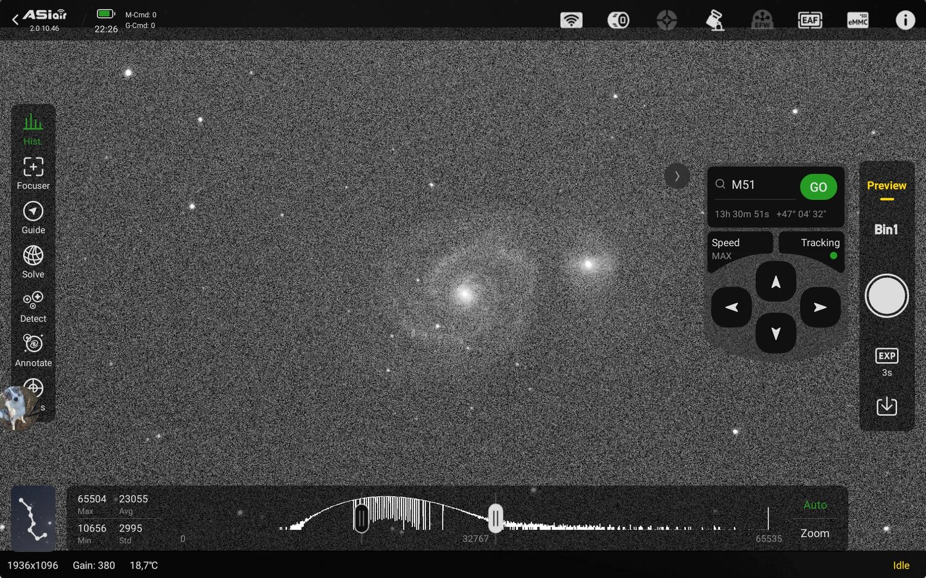
Task: Slew mount right with the right arrow
Action: pyautogui.click(x=820, y=307)
